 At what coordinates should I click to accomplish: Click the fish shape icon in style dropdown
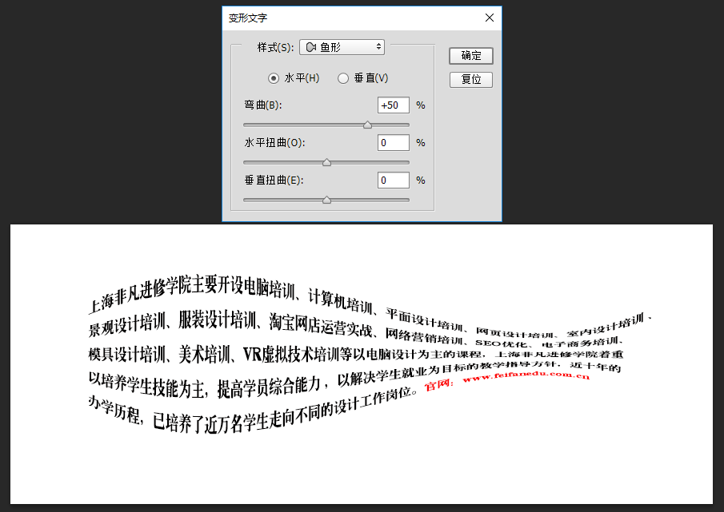point(310,47)
